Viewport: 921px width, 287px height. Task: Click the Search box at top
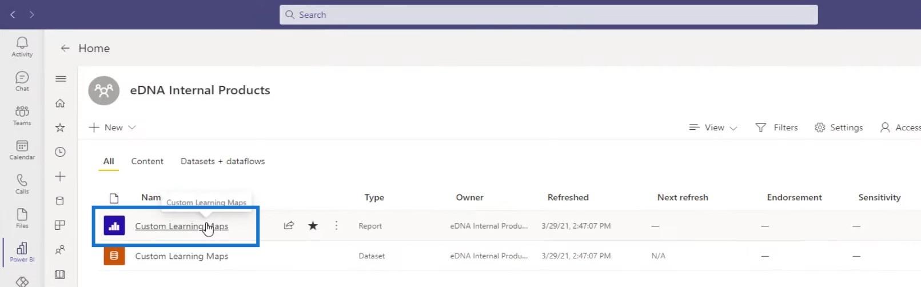pos(548,15)
